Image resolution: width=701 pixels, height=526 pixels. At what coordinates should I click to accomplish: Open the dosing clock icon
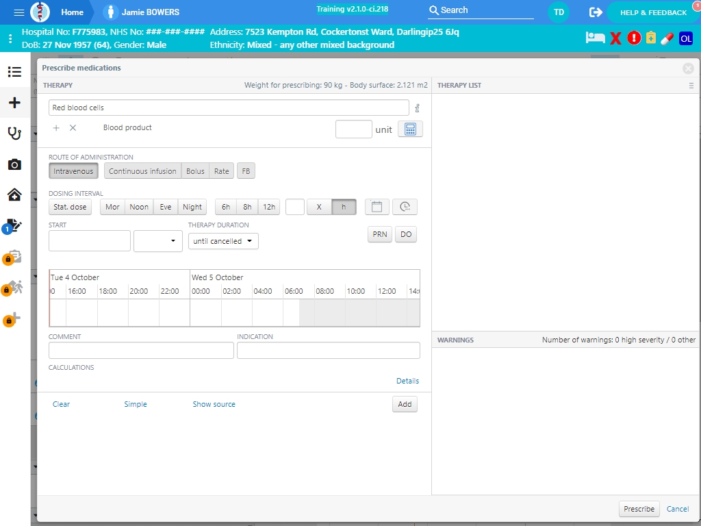click(x=405, y=207)
